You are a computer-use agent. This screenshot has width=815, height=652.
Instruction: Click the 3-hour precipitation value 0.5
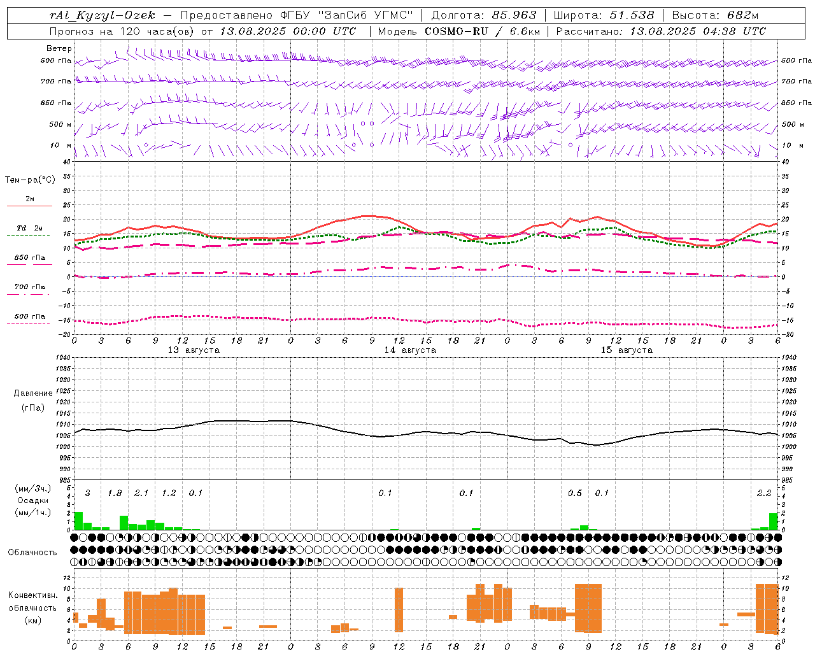point(575,493)
